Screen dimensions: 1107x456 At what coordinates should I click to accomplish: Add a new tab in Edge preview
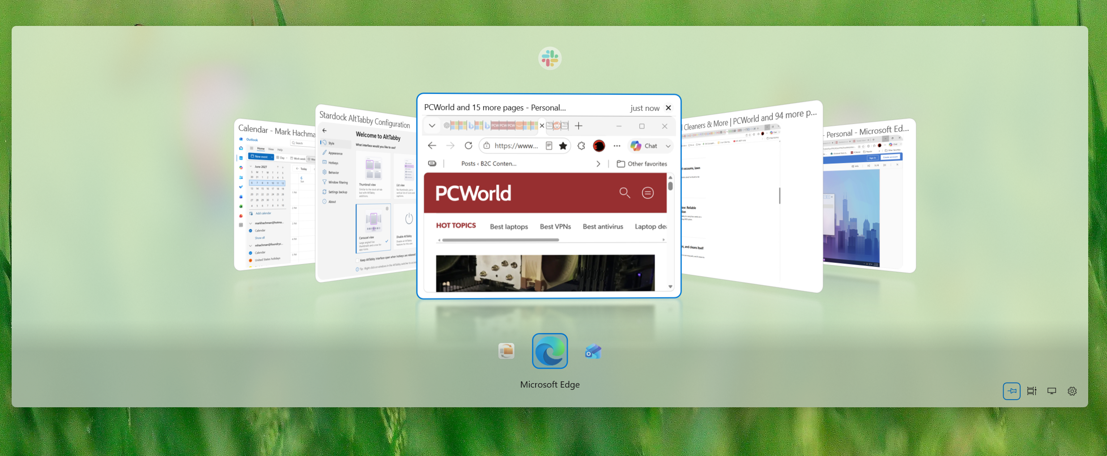579,126
